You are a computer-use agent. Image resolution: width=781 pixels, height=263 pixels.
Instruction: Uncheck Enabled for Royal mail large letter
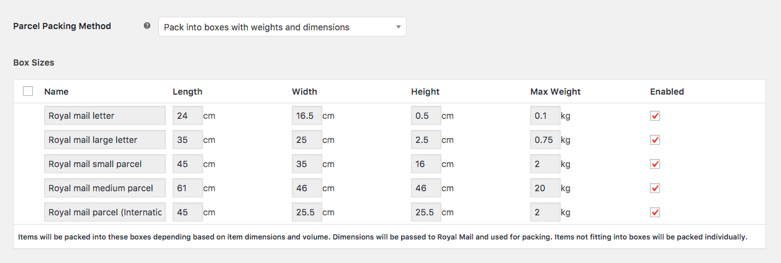pos(655,140)
